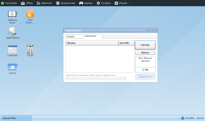The height and width of the screenshot is (121, 205).
Task: Open the Favorites menu
Action: (x=9, y=3)
